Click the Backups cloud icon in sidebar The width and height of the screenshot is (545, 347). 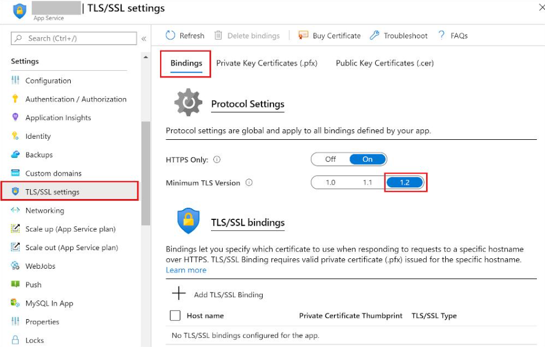tap(15, 154)
